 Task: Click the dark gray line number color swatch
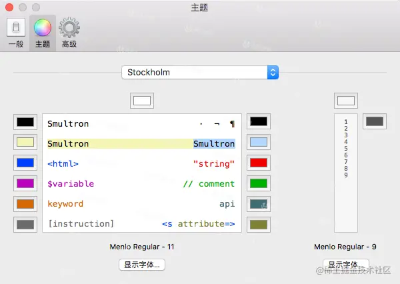[375, 121]
